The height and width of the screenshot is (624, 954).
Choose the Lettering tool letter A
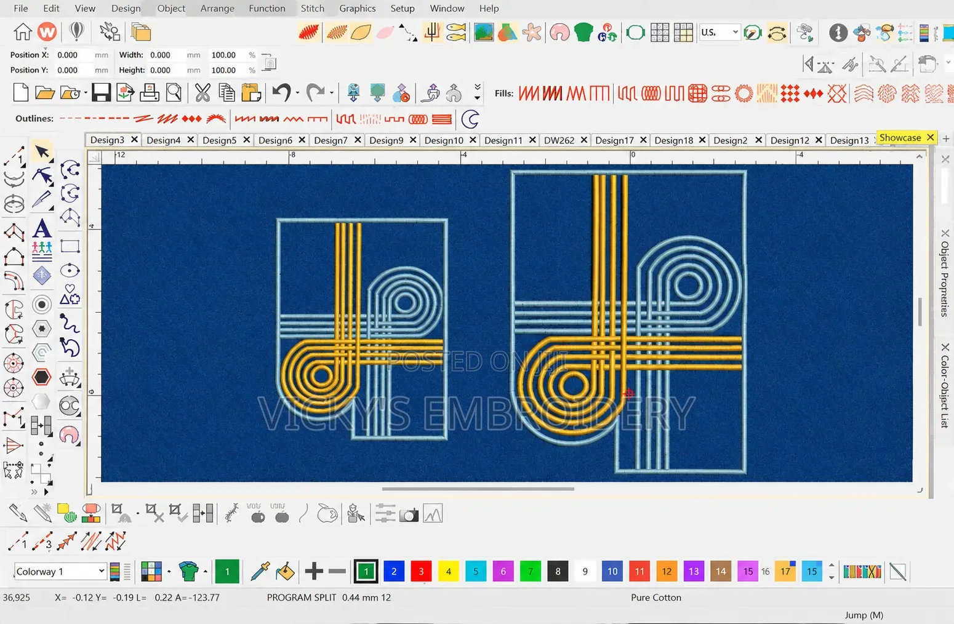42,228
